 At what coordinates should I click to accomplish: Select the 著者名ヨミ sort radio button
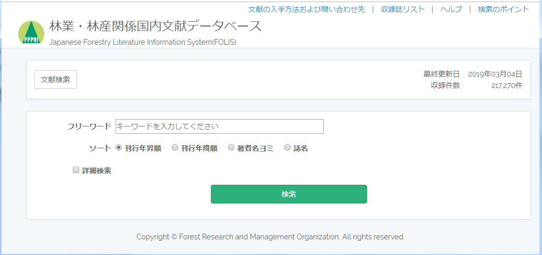[x=231, y=148]
